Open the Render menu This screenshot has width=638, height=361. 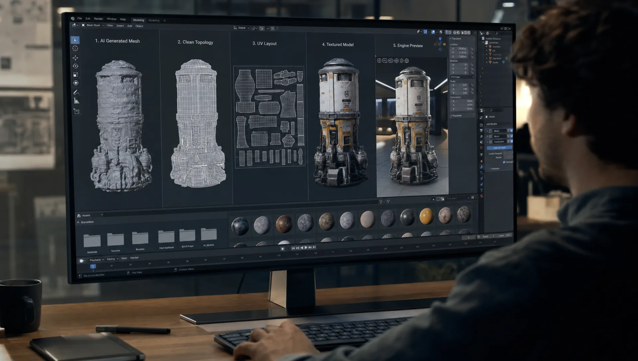pos(98,19)
